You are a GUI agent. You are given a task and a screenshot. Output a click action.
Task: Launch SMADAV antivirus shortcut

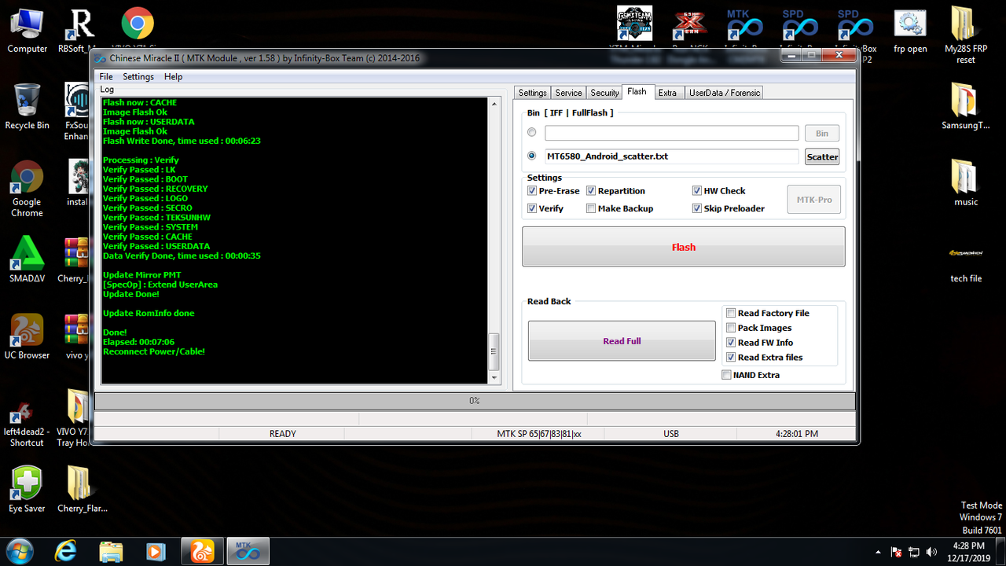pos(27,259)
